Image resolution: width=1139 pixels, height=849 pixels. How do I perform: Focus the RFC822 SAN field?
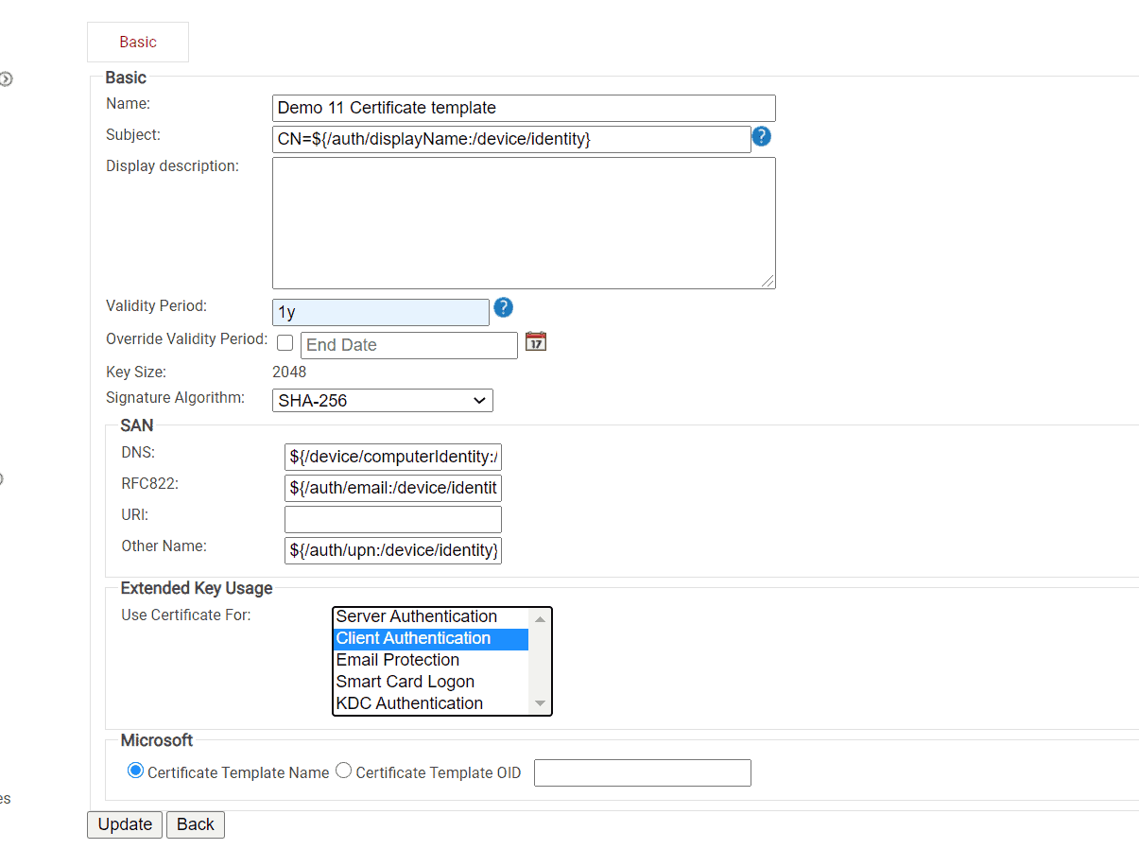[393, 488]
